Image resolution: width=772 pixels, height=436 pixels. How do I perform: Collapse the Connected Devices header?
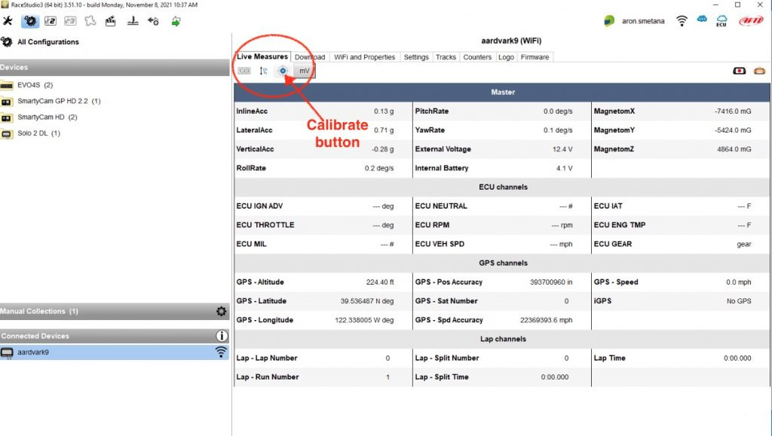click(x=115, y=336)
